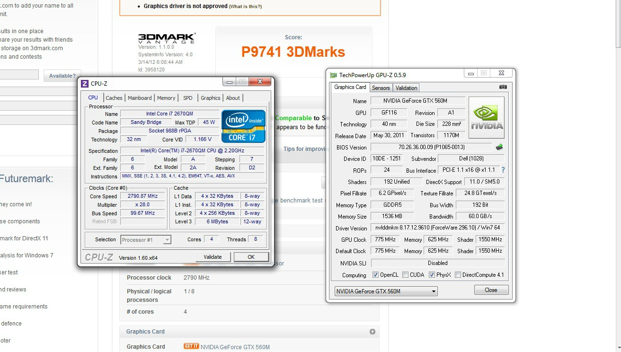The height and width of the screenshot is (352, 621).
Task: Click the Package value Socket 988B rPGA
Action: (170, 131)
